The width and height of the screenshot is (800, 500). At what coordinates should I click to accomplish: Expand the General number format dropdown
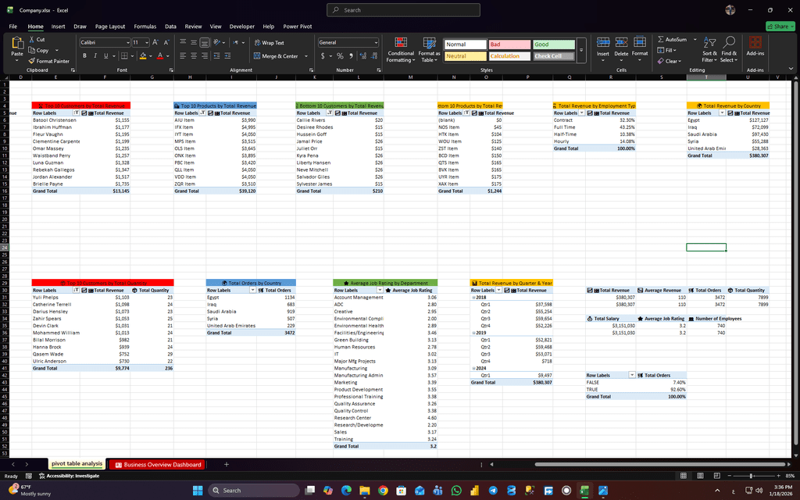(376, 42)
